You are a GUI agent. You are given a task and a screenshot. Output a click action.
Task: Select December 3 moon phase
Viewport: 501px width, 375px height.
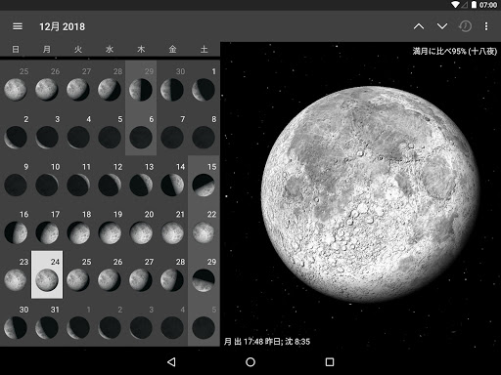point(47,132)
